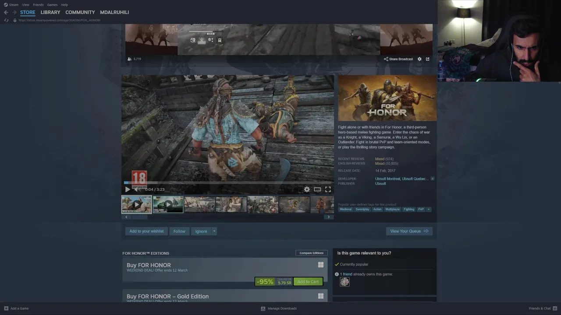Image resolution: width=561 pixels, height=315 pixels.
Task: Reload the store page with the refresh icon
Action: pos(6,20)
